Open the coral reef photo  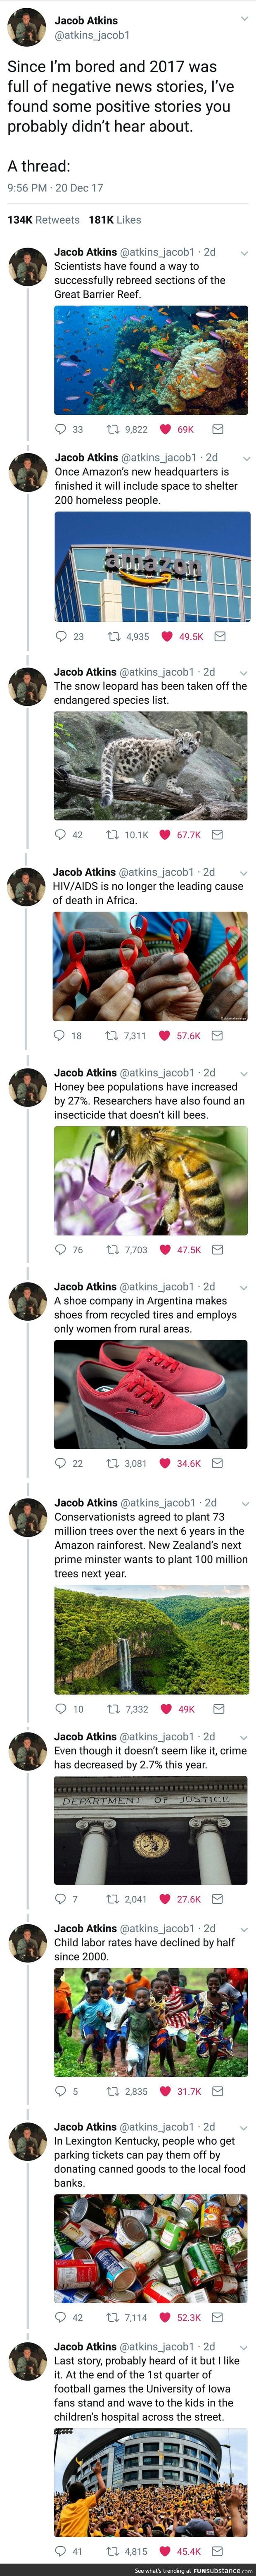pyautogui.click(x=150, y=360)
